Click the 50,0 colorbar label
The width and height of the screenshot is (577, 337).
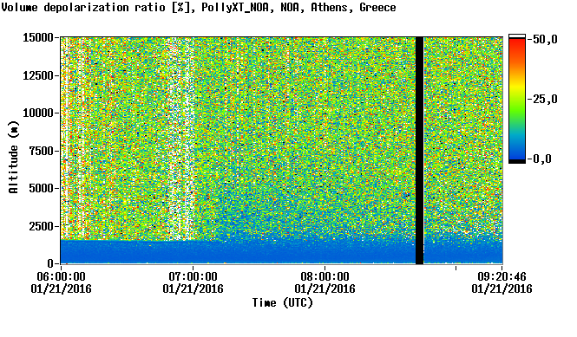click(x=542, y=39)
